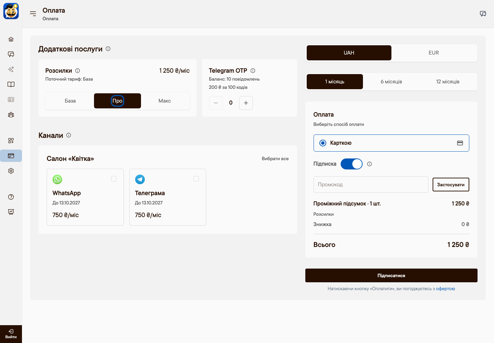The image size is (494, 343).
Task: Click the card icon in Карткою row
Action: tap(460, 143)
